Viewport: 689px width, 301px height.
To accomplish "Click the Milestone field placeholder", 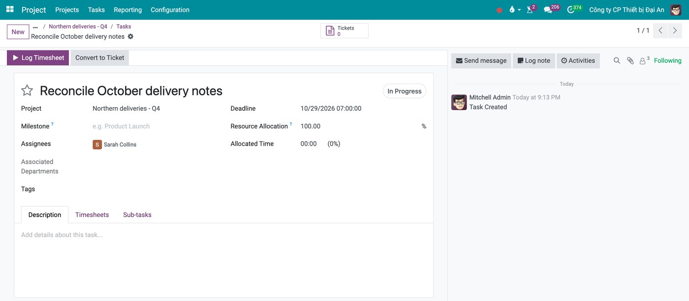I will point(121,126).
